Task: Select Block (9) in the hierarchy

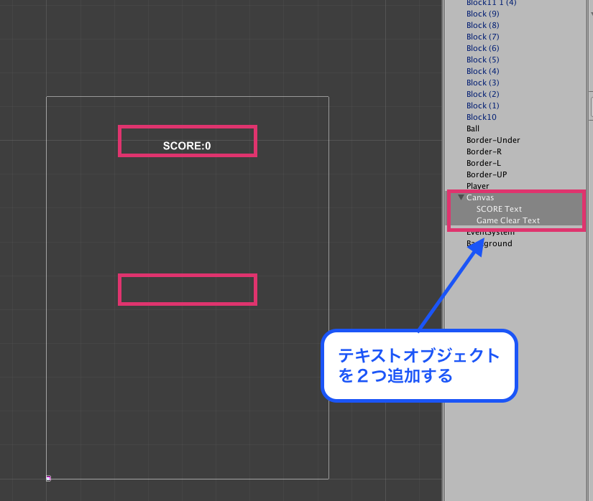Action: pos(482,14)
